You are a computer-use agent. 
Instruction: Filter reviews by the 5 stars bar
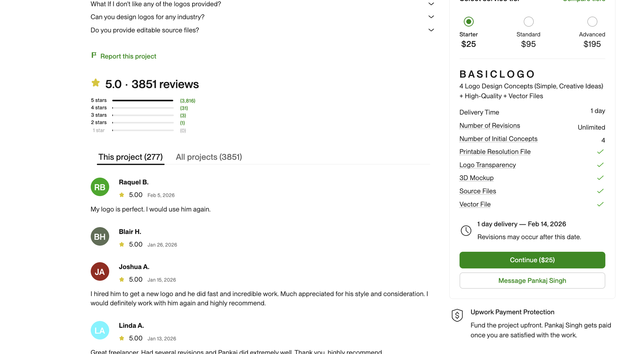[x=142, y=101]
